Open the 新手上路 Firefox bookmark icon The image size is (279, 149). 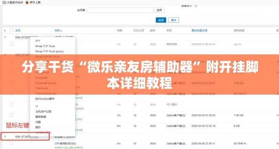(x=27, y=2)
